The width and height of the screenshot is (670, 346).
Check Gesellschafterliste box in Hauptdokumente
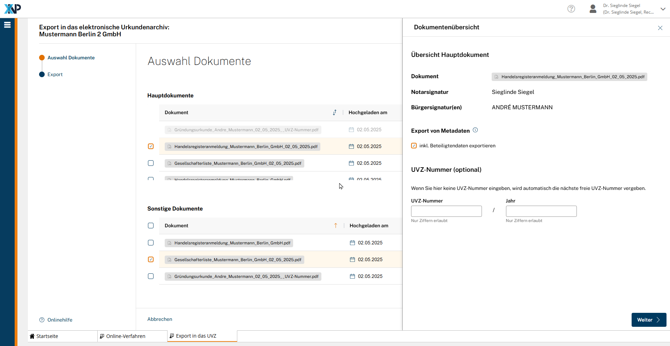(x=151, y=163)
